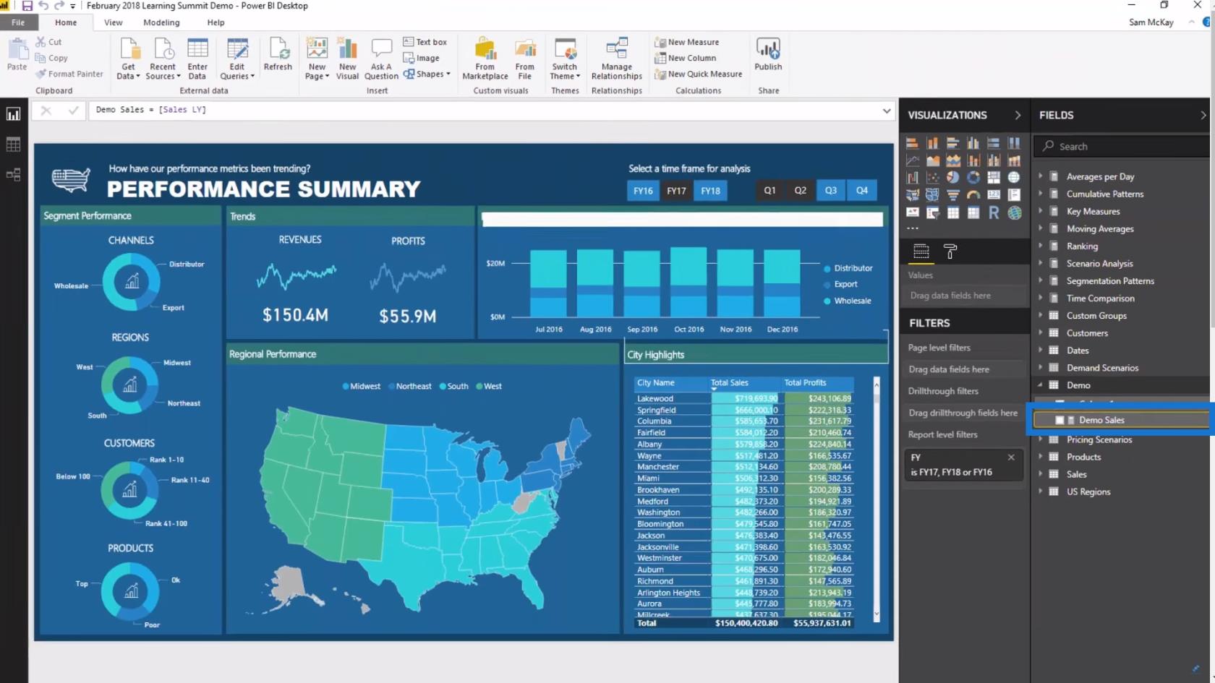Viewport: 1215px width, 683px height.
Task: Toggle the FY17 slicer button
Action: click(x=676, y=191)
